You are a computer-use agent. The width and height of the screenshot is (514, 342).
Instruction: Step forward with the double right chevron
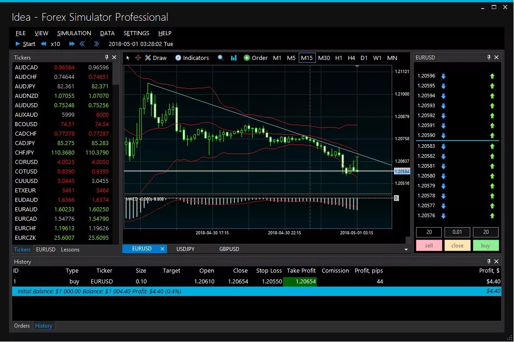pos(97,44)
